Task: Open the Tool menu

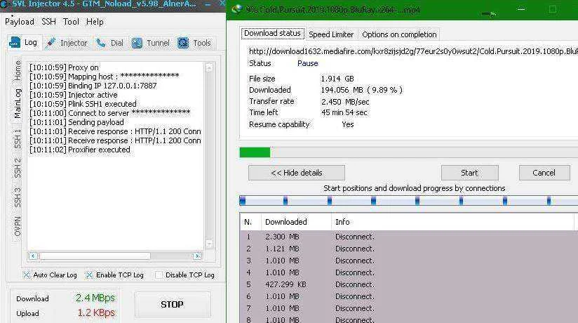Action: pos(71,22)
